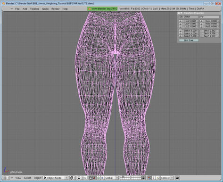The width and height of the screenshot is (223, 182).
Task: Click the LocX value field
Action: 190,21
